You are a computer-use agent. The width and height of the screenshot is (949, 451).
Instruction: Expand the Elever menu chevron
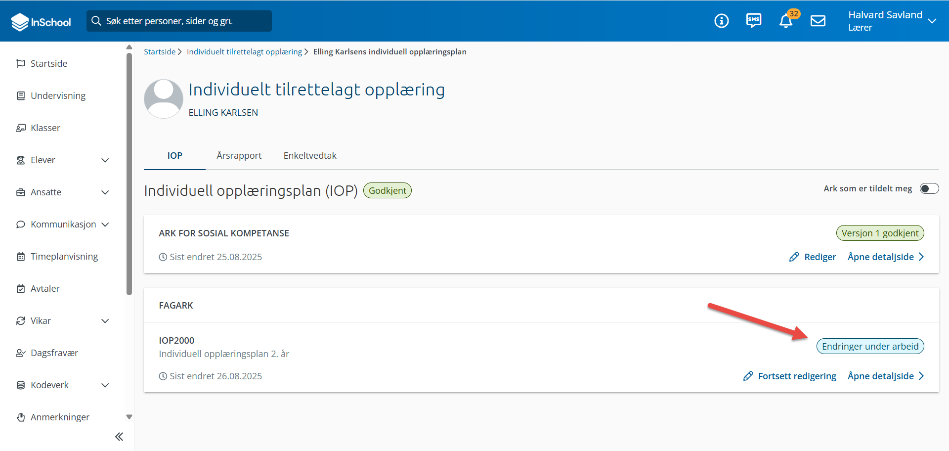(x=105, y=160)
